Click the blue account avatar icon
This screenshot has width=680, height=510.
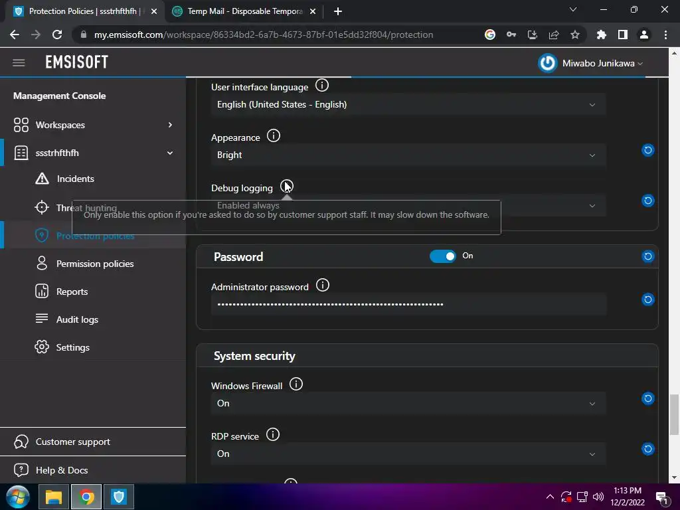547,63
